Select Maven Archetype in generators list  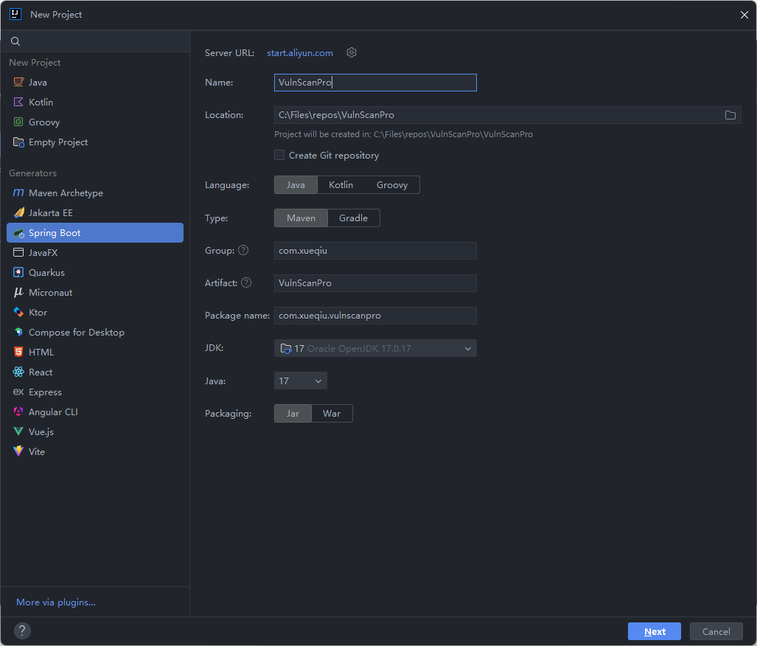point(66,193)
